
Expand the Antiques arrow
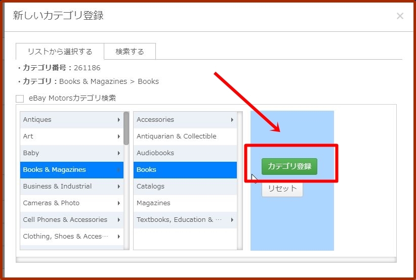(x=119, y=120)
